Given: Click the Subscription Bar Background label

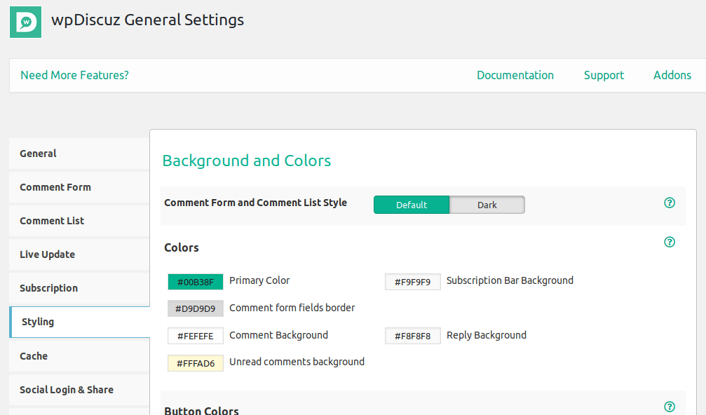Looking at the screenshot, I should coord(510,281).
